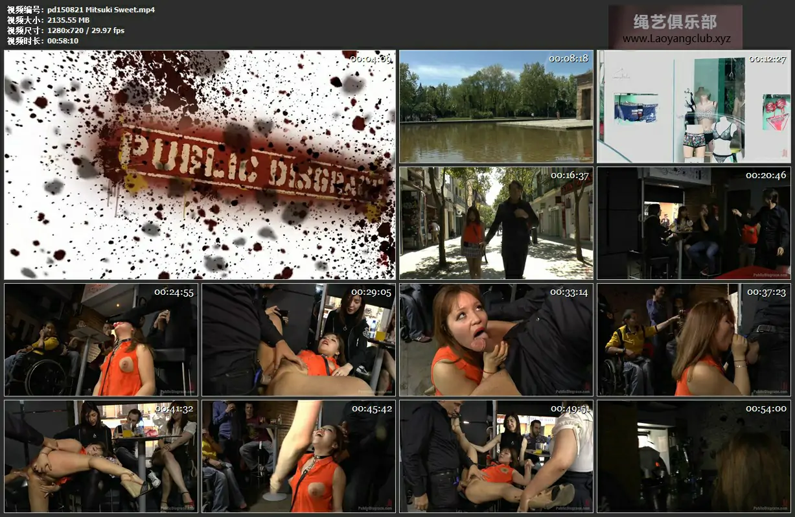This screenshot has height=517, width=795.
Task: Open the large splatter title-card thumbnail
Action: pyautogui.click(x=200, y=165)
